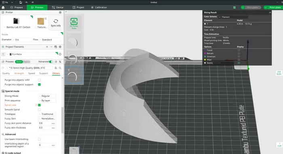Open the plate layout icon near Slice plate
Image resolution: width=283 pixels, height=154 pixels.
pos(234,7)
